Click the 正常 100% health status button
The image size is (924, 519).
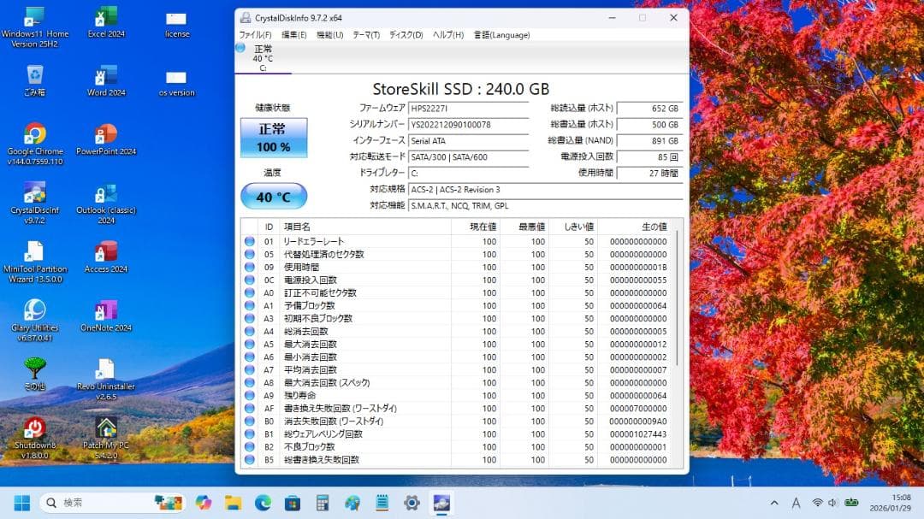[274, 137]
